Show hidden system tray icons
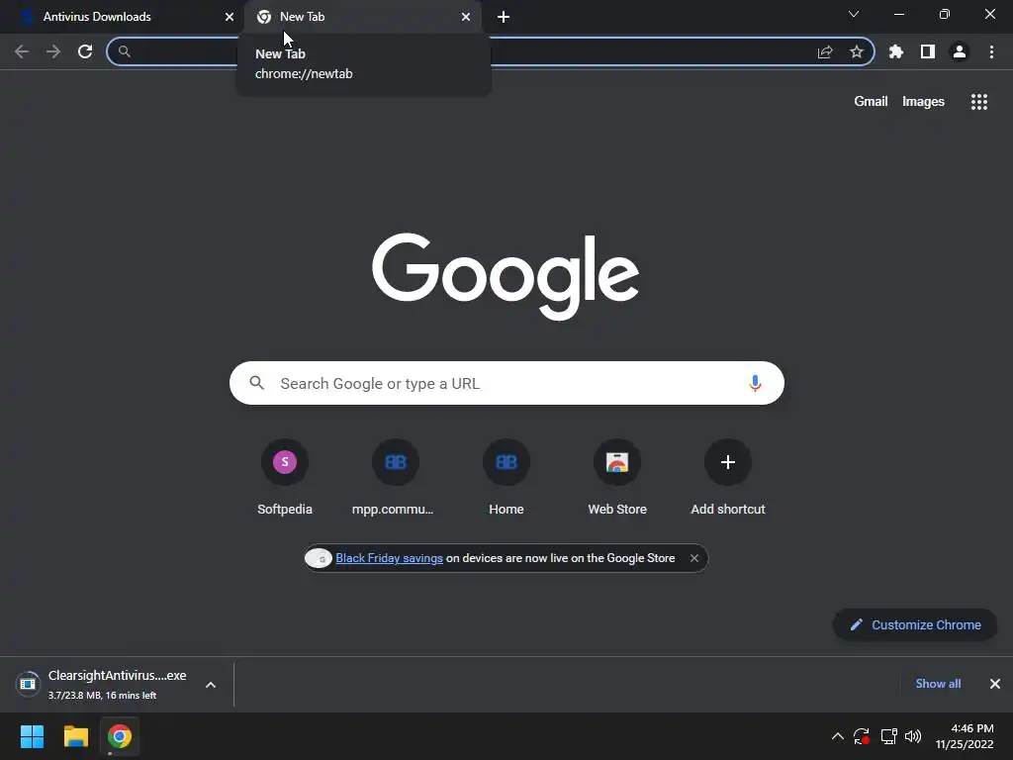 coord(837,736)
